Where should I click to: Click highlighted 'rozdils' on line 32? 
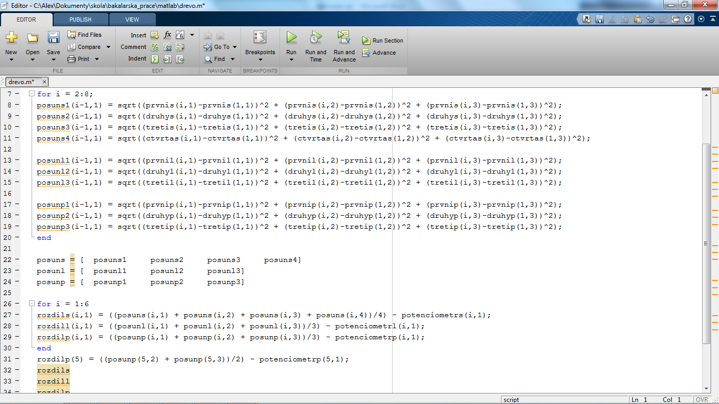(x=53, y=370)
